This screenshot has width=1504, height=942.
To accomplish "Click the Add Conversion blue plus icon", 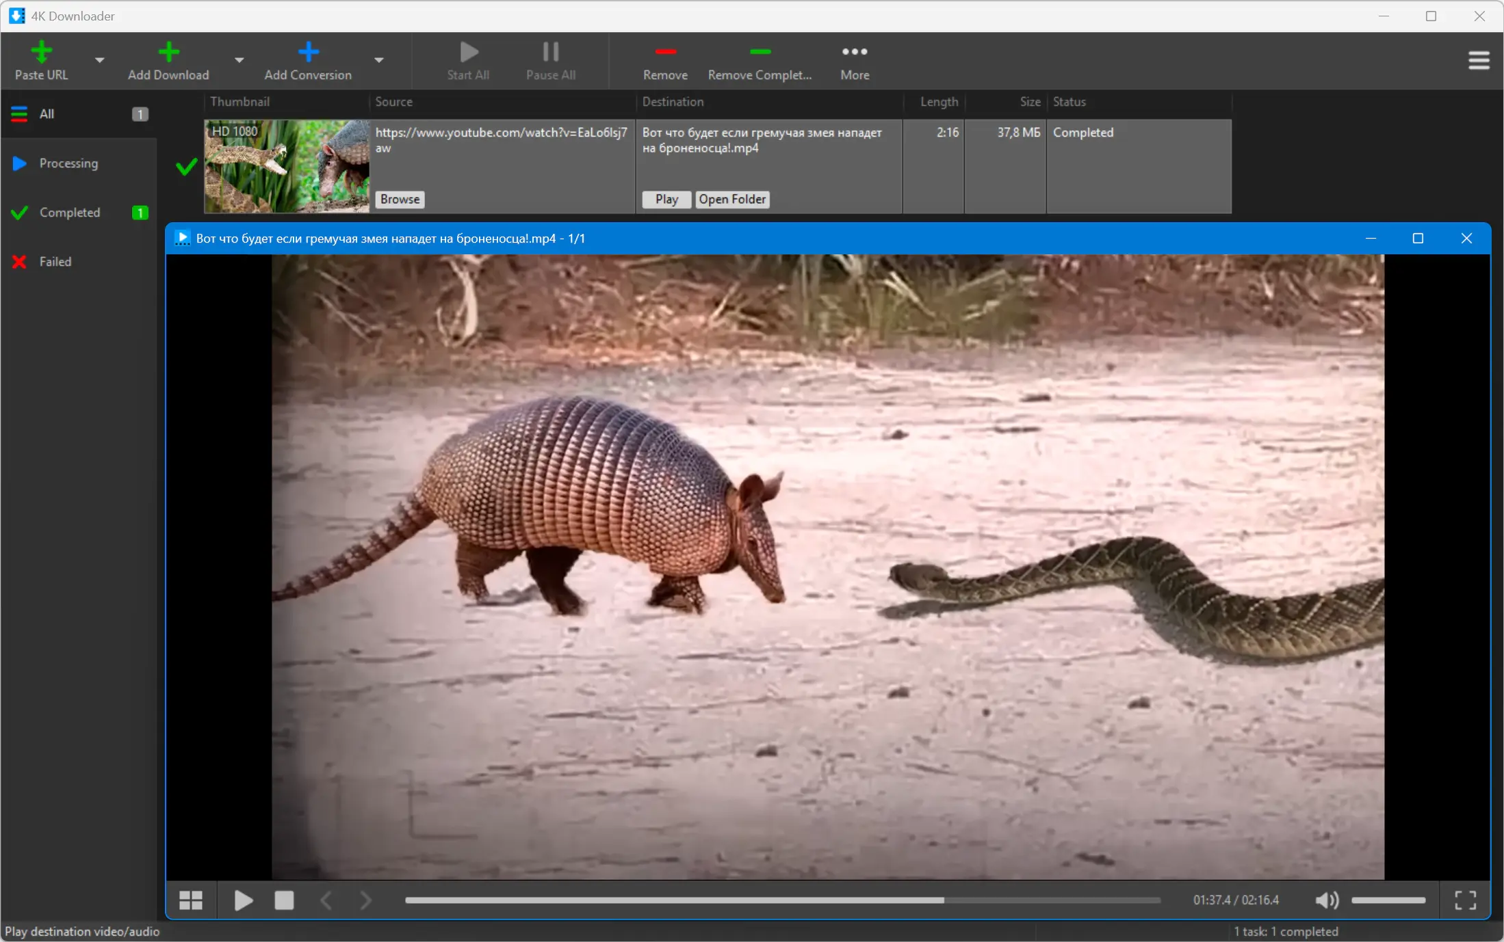I will pyautogui.click(x=308, y=52).
